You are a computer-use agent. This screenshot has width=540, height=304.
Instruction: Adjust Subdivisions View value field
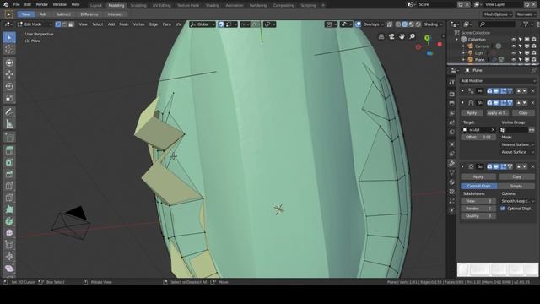click(x=478, y=201)
